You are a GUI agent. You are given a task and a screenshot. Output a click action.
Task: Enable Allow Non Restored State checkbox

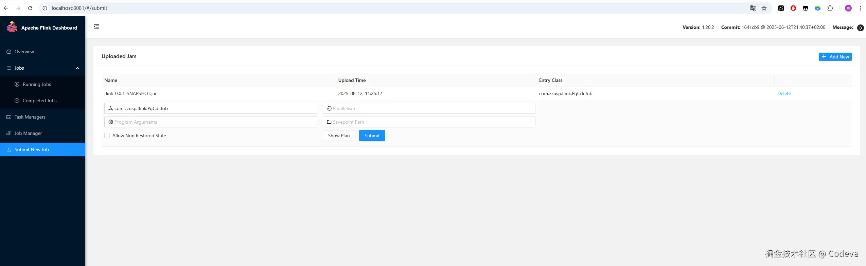pyautogui.click(x=107, y=136)
